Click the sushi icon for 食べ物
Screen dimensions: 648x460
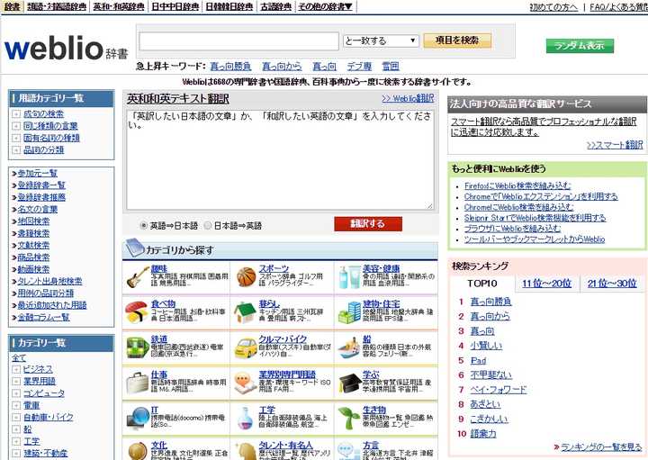(x=137, y=312)
